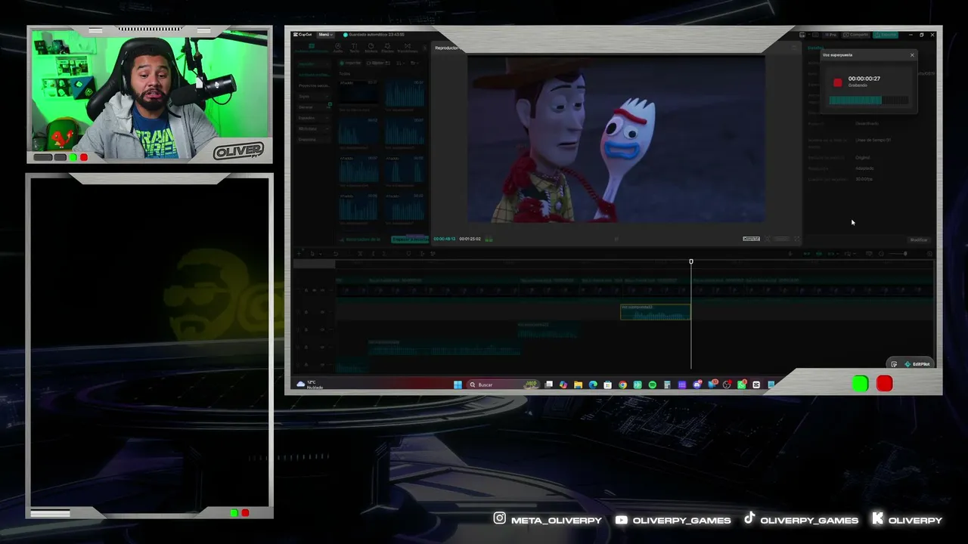Click the timeline playhead marker
Screen dimensions: 968x544
click(x=690, y=261)
